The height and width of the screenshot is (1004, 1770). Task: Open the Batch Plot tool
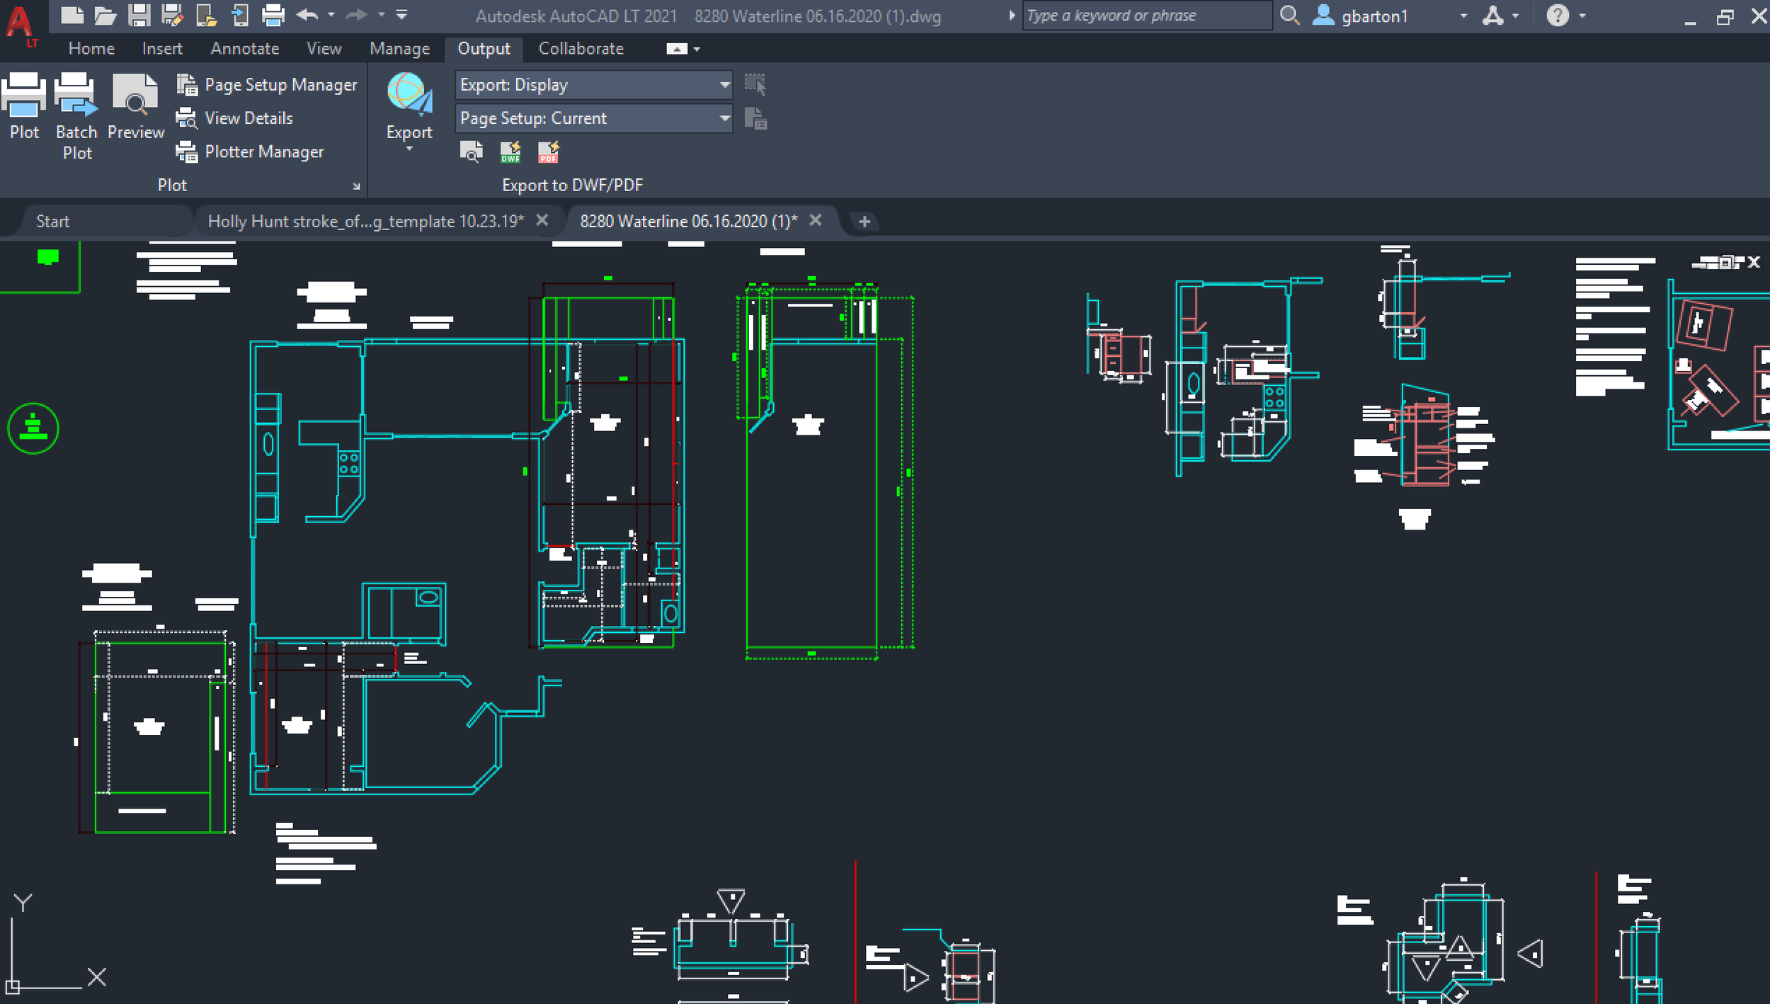76,96
